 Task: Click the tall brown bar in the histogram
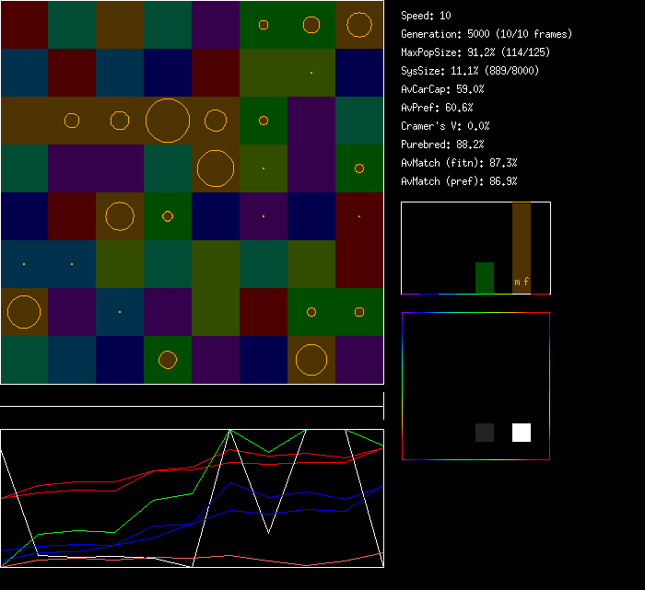[522, 239]
